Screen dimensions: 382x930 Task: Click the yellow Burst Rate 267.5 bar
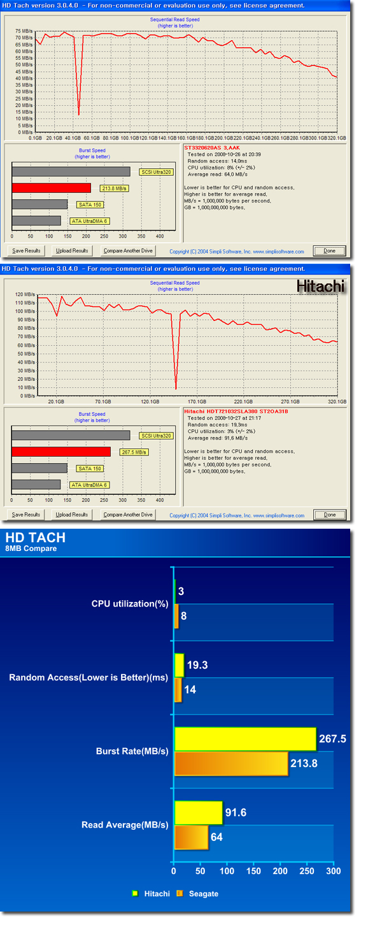tap(245, 739)
